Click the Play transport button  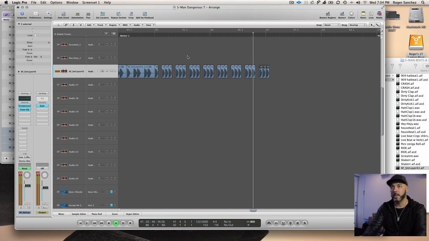coord(116,223)
